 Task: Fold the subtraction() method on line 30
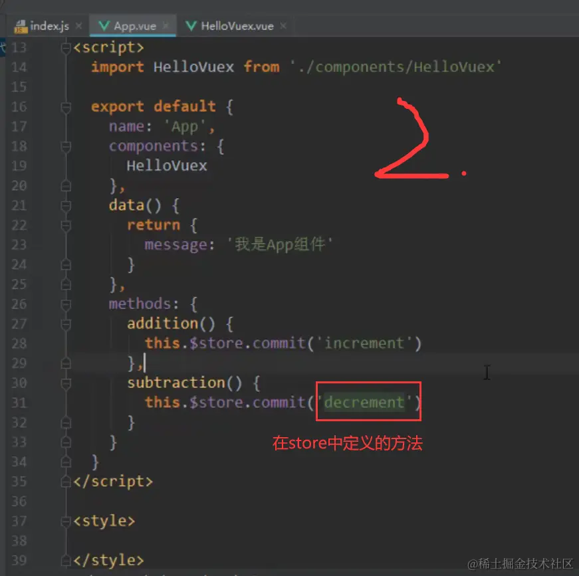66,383
